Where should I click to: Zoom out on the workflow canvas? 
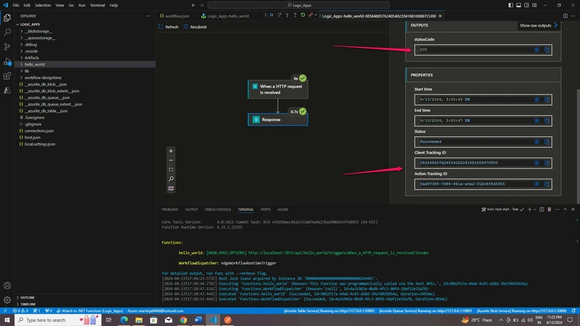pos(171,160)
